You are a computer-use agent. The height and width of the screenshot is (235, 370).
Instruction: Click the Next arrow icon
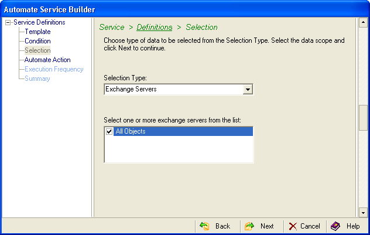pos(249,226)
